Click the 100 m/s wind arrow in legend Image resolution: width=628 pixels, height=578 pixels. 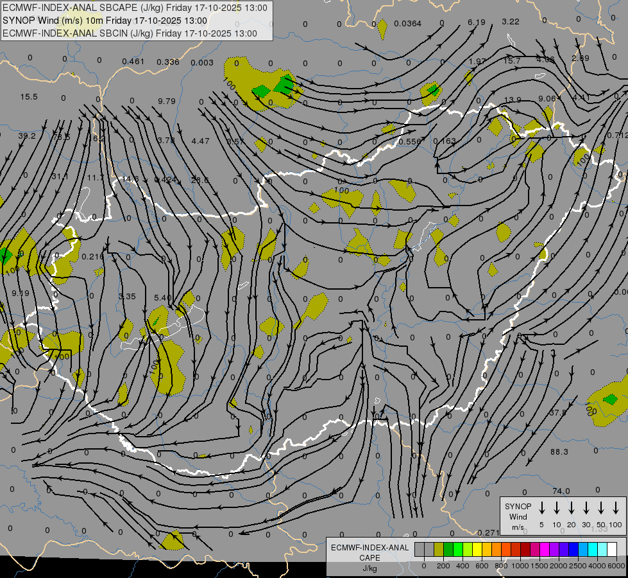(616, 508)
